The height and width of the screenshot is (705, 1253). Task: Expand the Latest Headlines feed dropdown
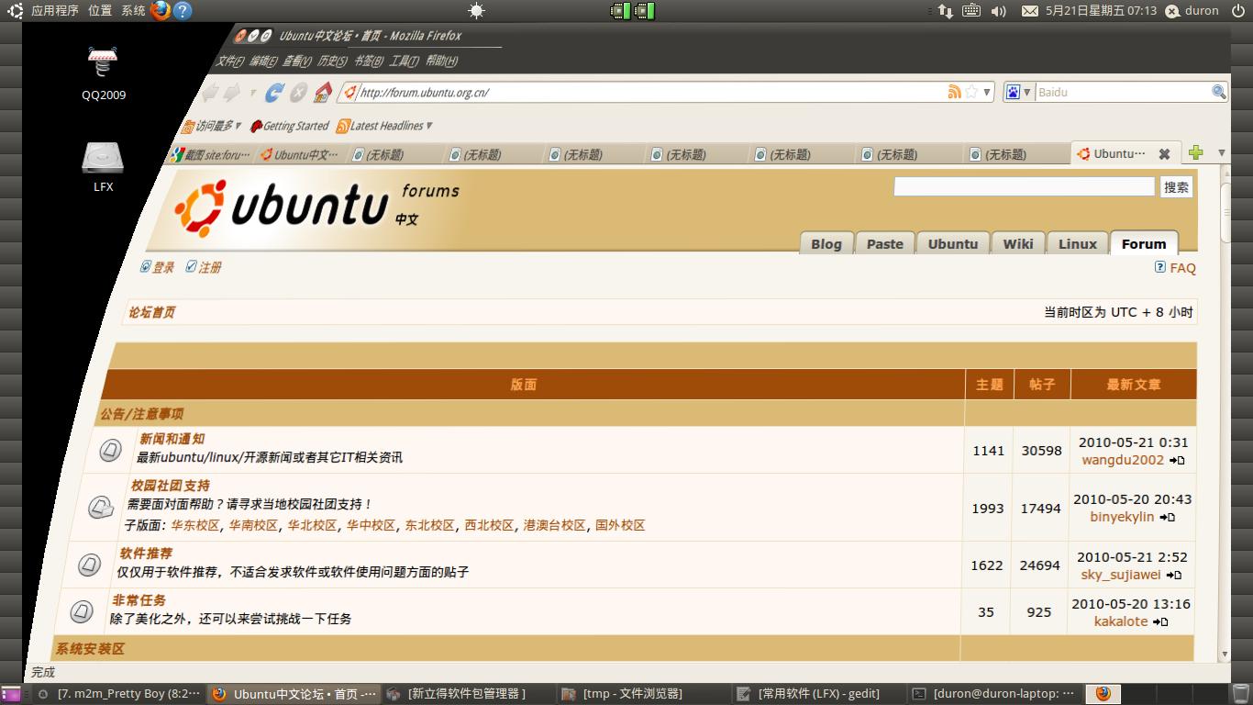pos(384,126)
